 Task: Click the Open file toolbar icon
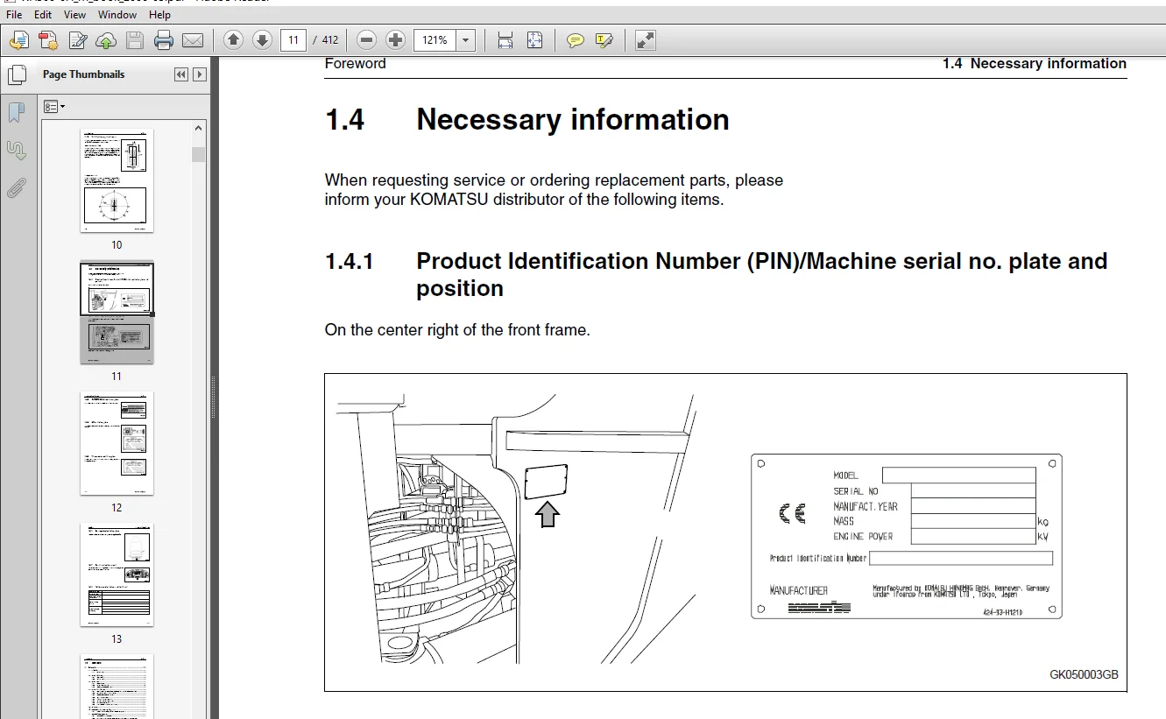point(19,40)
